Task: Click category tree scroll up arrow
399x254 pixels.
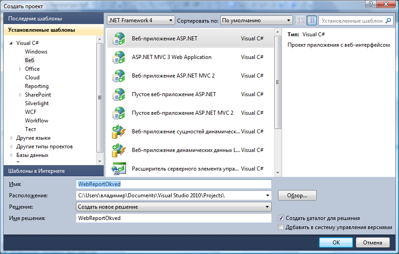Action: point(100,39)
